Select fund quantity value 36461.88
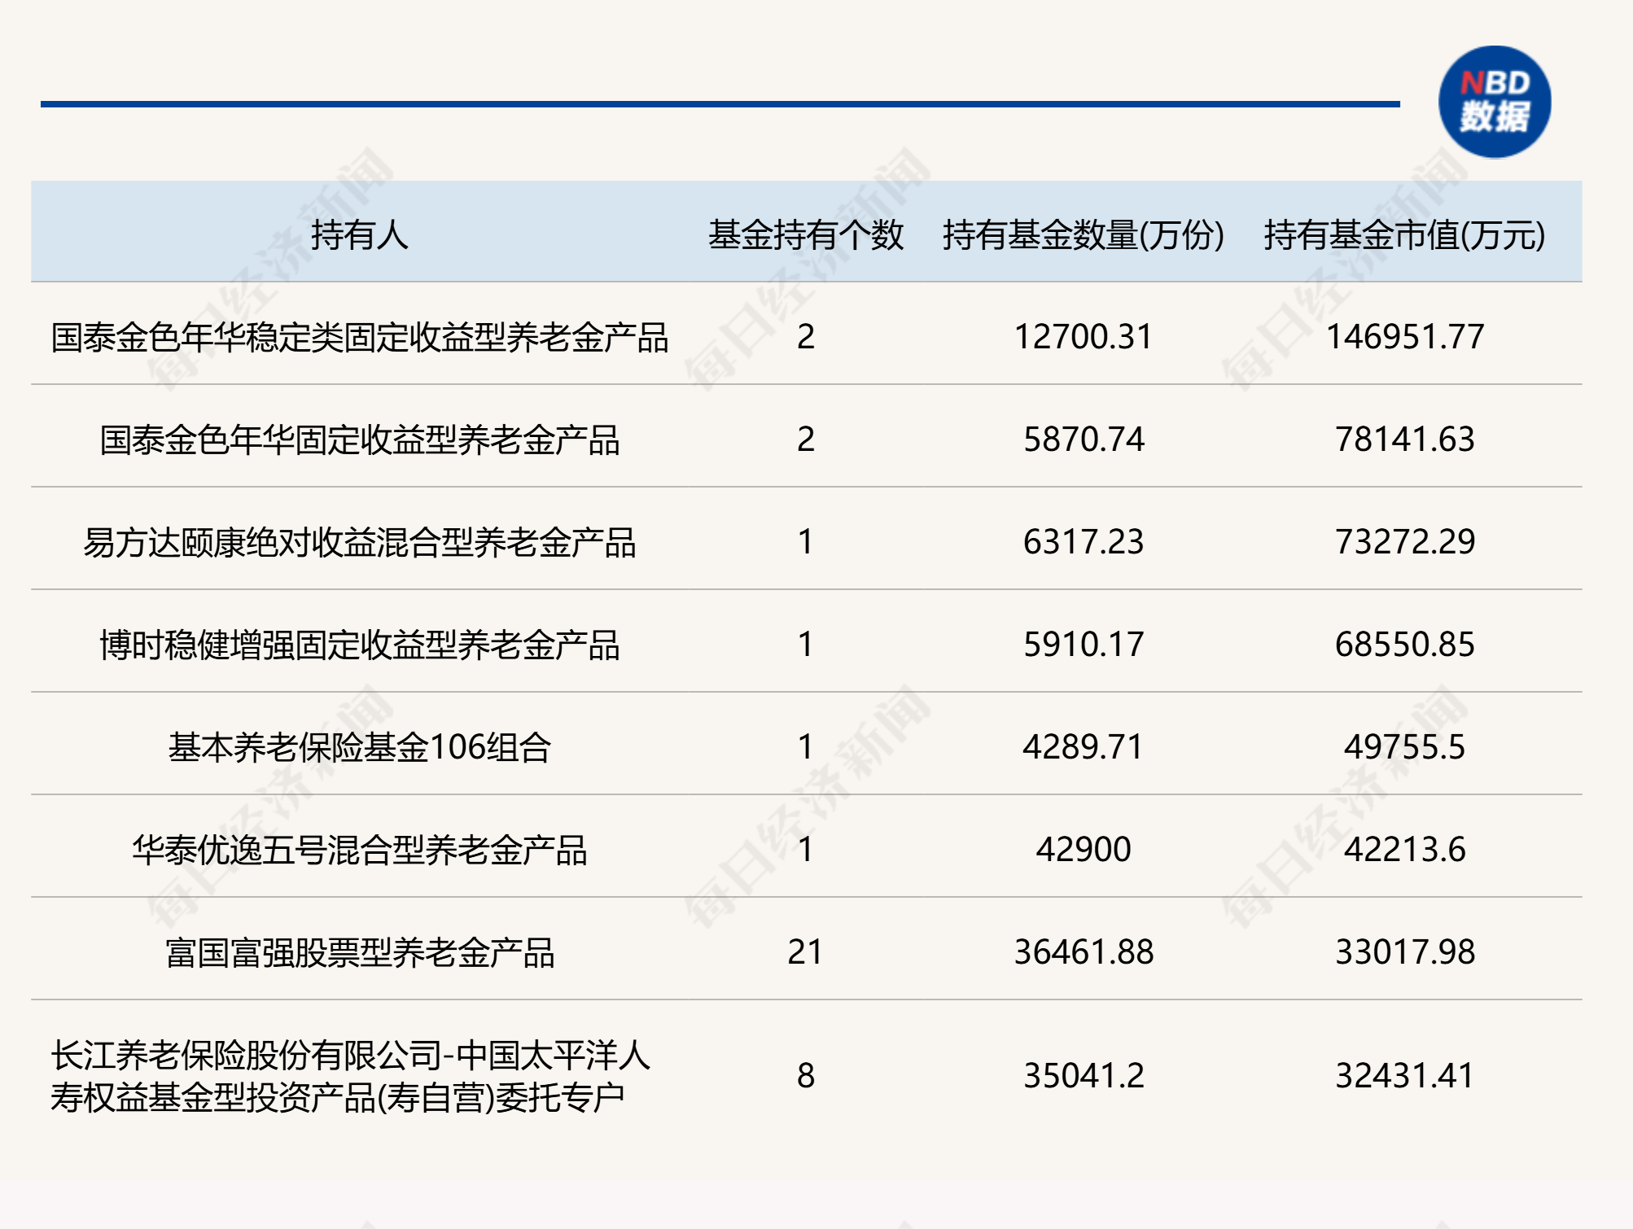This screenshot has width=1633, height=1229. pos(1084,952)
